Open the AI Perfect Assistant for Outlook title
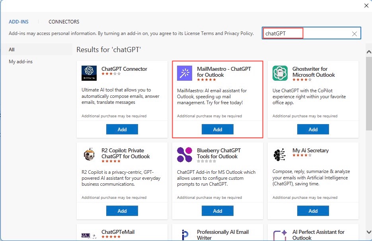The height and width of the screenshot is (241, 372). pos(318,235)
